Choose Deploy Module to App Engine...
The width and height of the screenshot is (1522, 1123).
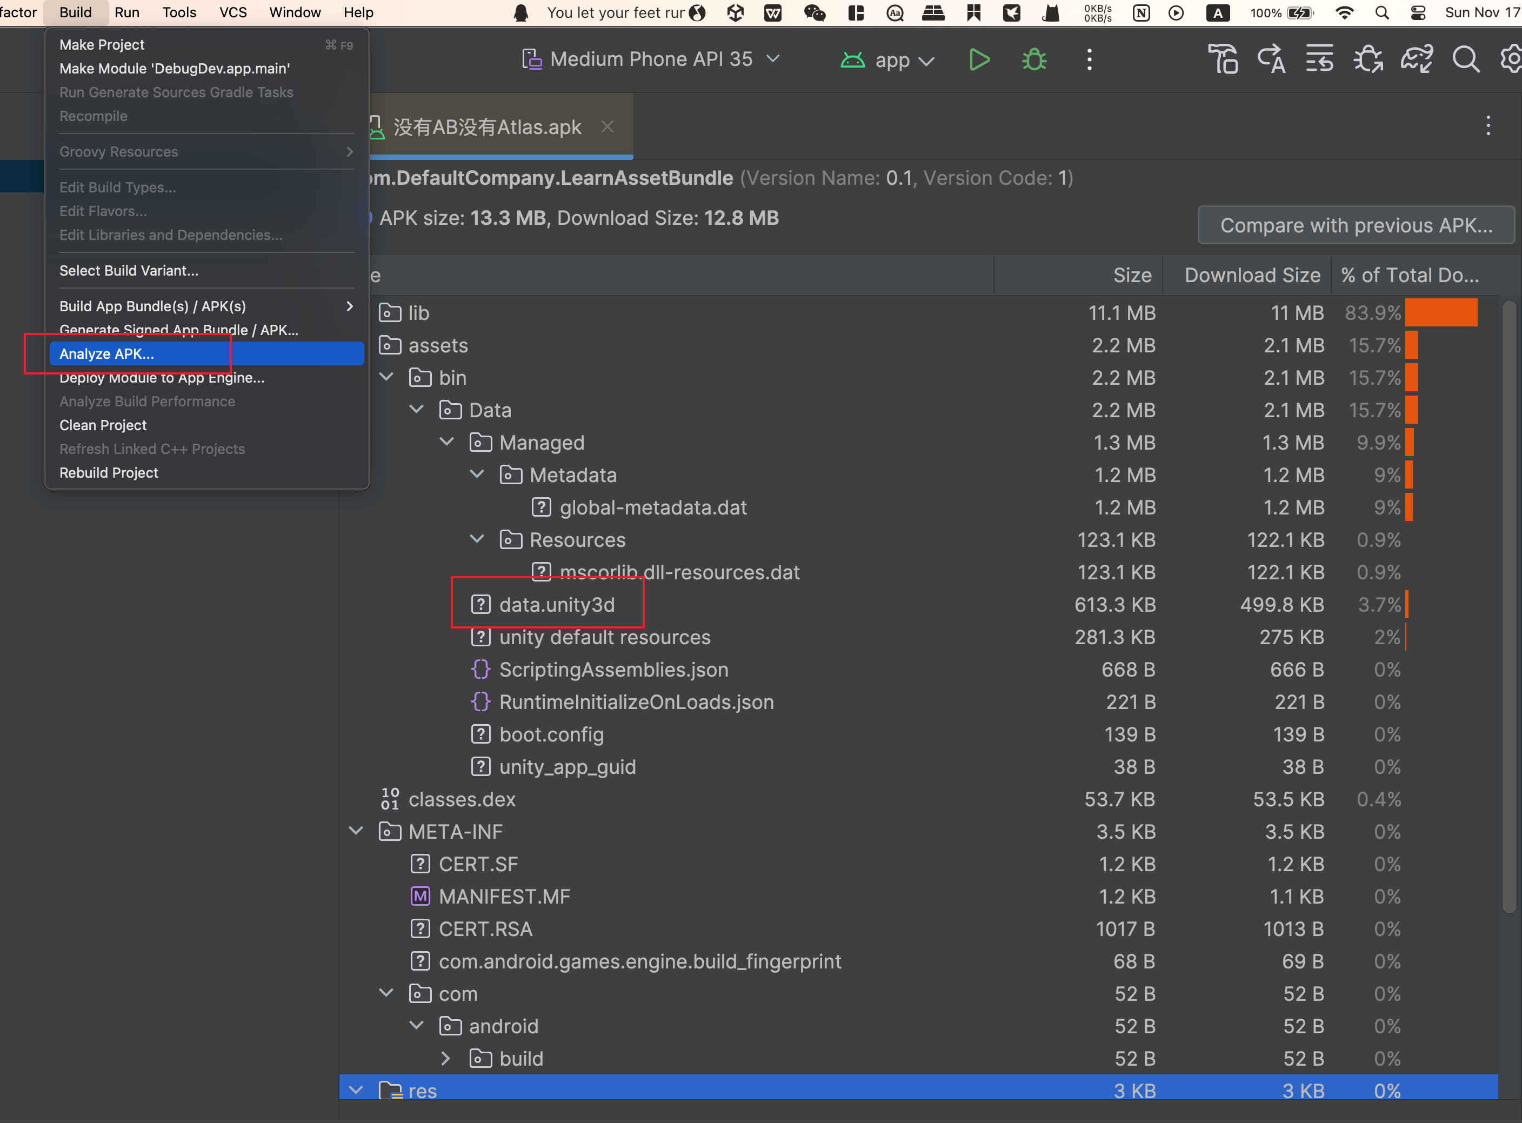click(206, 377)
